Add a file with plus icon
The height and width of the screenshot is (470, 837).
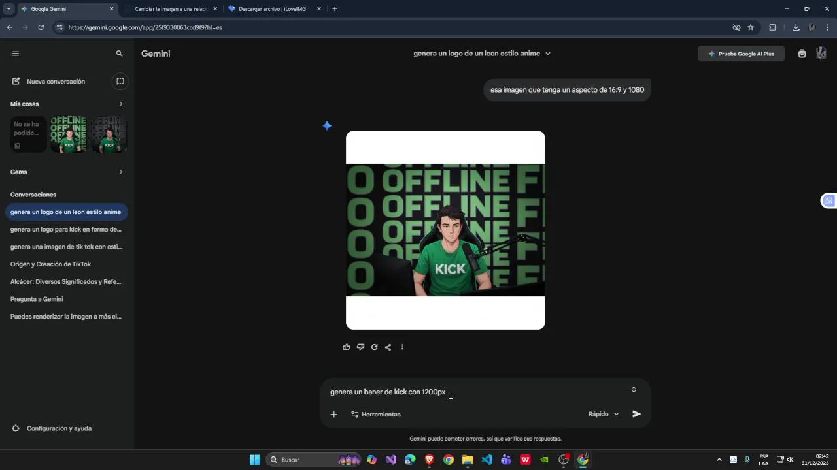333,414
